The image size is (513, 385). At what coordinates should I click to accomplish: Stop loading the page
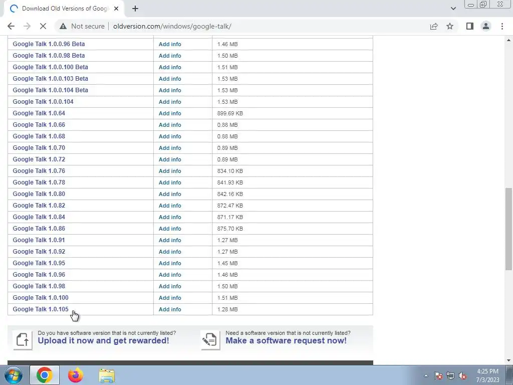click(x=43, y=26)
